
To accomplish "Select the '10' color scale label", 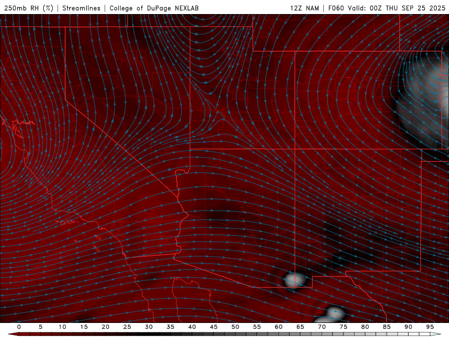I will 62,327.
